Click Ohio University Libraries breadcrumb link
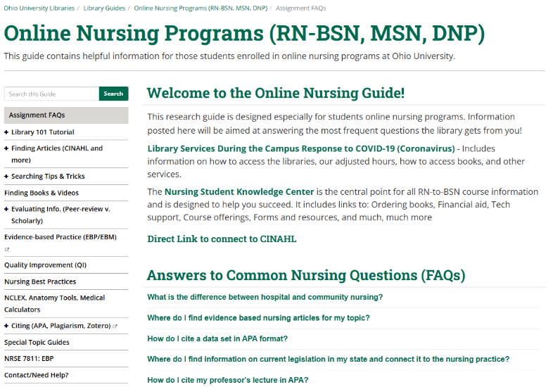Image resolution: width=553 pixels, height=387 pixels. [39, 8]
